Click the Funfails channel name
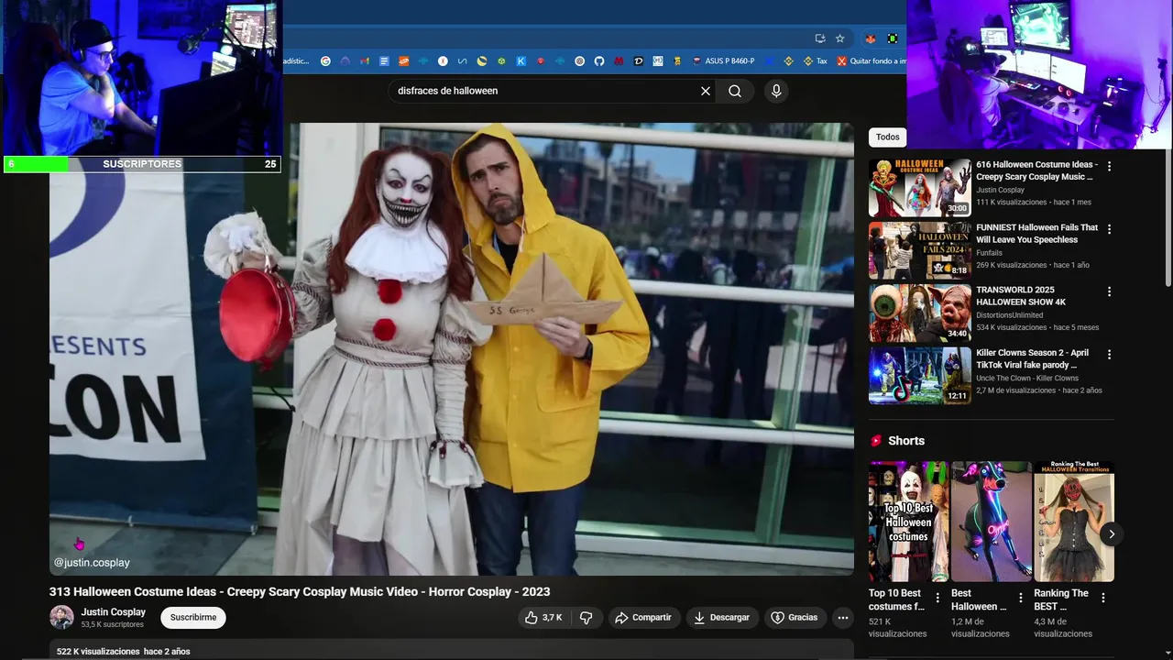The image size is (1173, 660). tap(989, 253)
